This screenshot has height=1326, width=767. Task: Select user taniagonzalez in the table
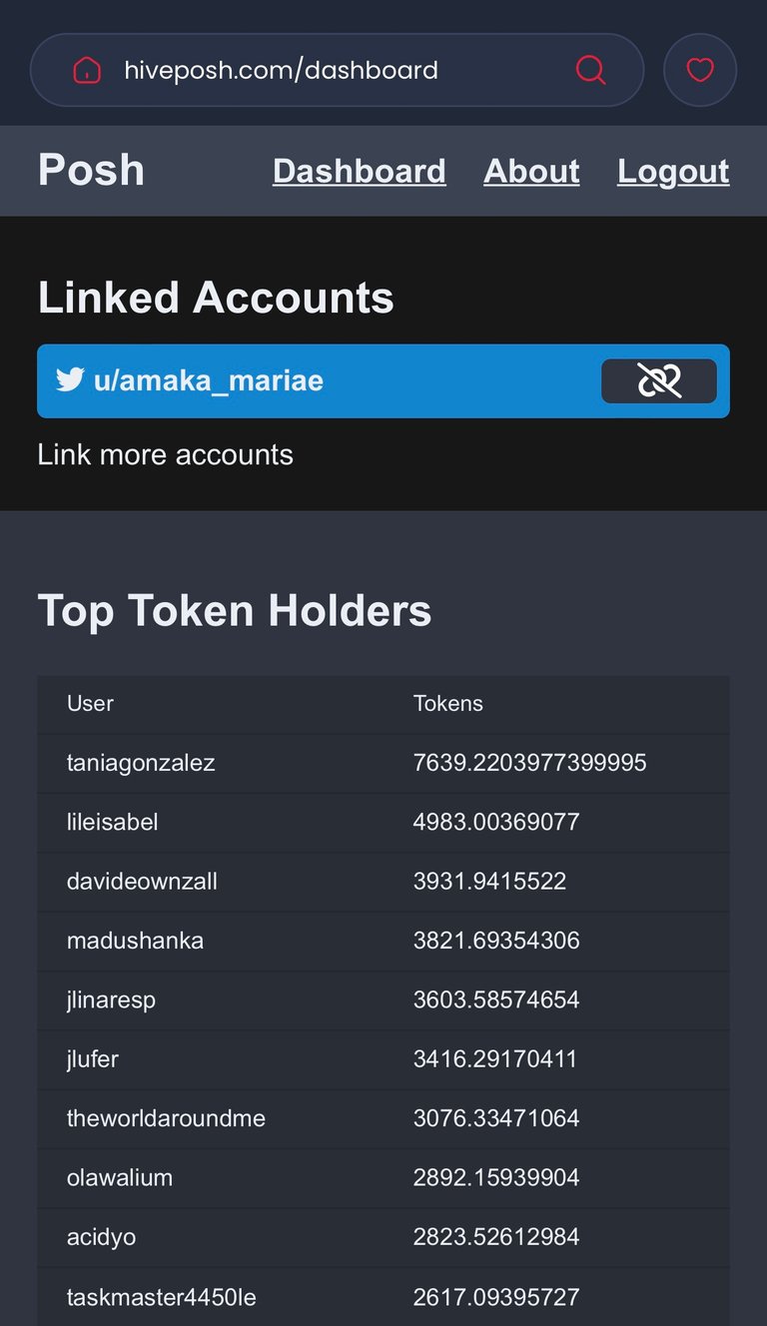pyautogui.click(x=141, y=763)
